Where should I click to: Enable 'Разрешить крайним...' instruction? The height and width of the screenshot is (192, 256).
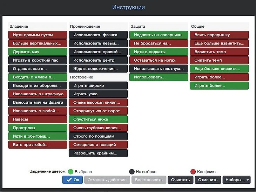pos(98,153)
